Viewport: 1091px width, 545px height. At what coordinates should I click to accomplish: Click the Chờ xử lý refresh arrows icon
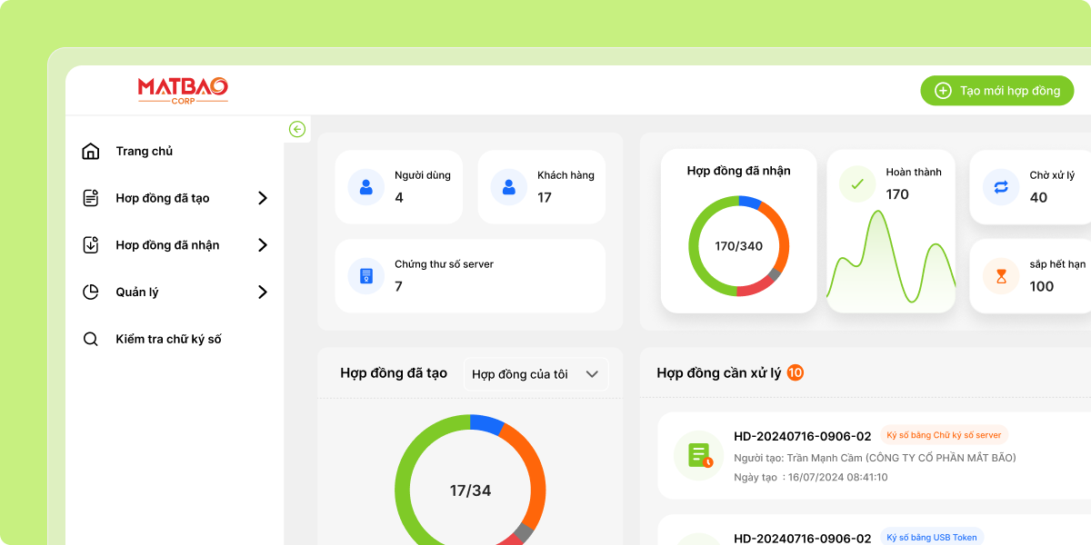[x=1001, y=187]
